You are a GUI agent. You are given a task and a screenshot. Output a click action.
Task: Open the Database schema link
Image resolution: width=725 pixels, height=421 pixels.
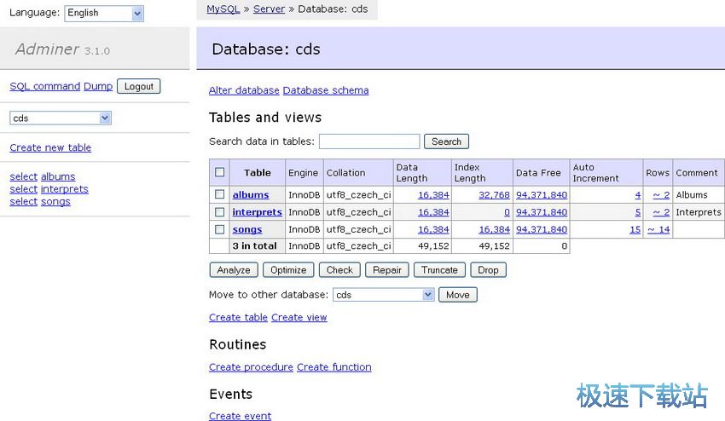pos(326,90)
